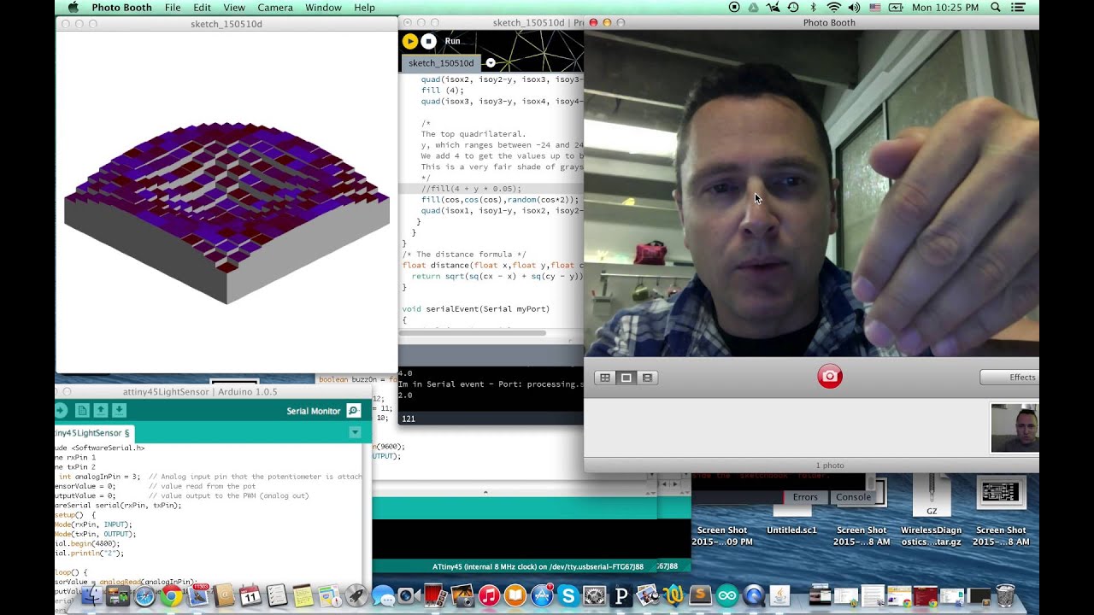The height and width of the screenshot is (615, 1094).
Task: Click the "1 photo" status text in Photo Booth
Action: 830,466
